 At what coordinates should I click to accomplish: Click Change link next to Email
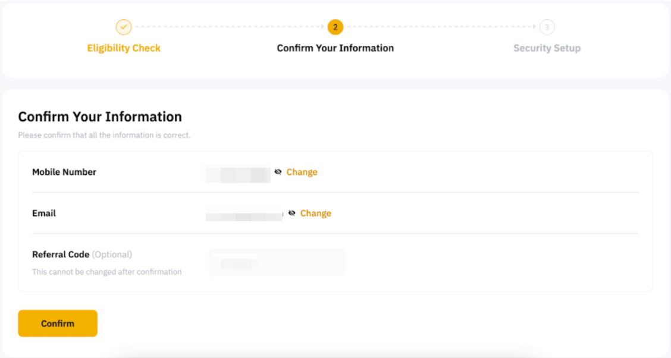(x=315, y=213)
